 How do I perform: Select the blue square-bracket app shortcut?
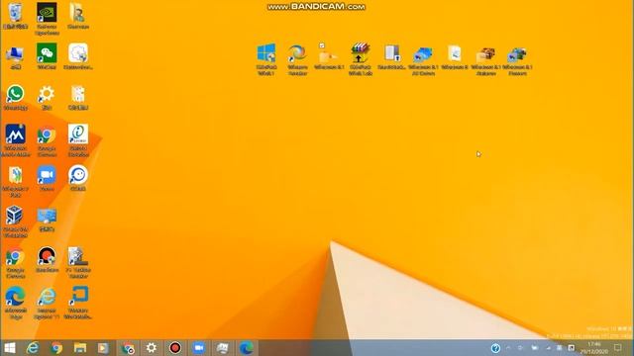tap(79, 297)
